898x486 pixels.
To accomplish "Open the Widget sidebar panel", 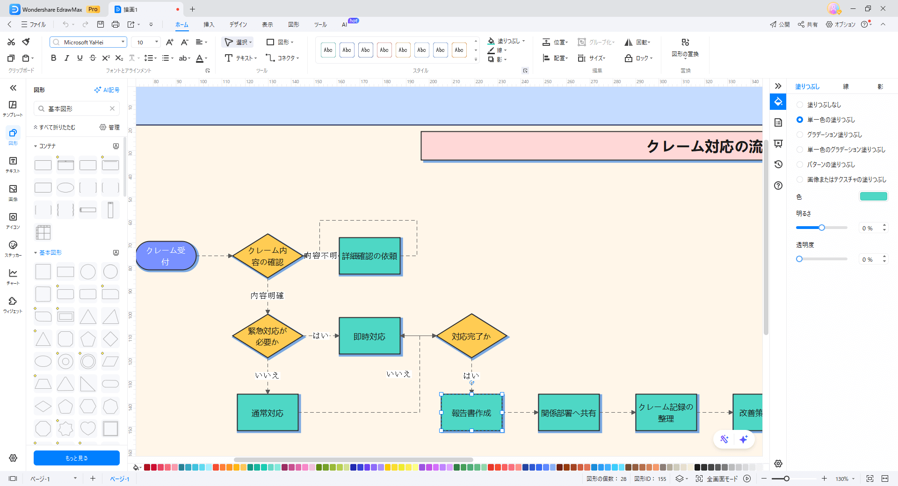I will [x=13, y=305].
